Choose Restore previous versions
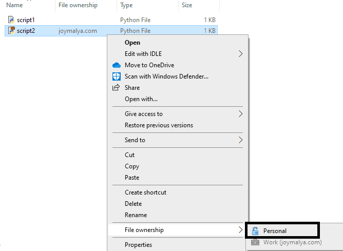Image resolution: width=343 pixels, height=251 pixels. click(178, 125)
